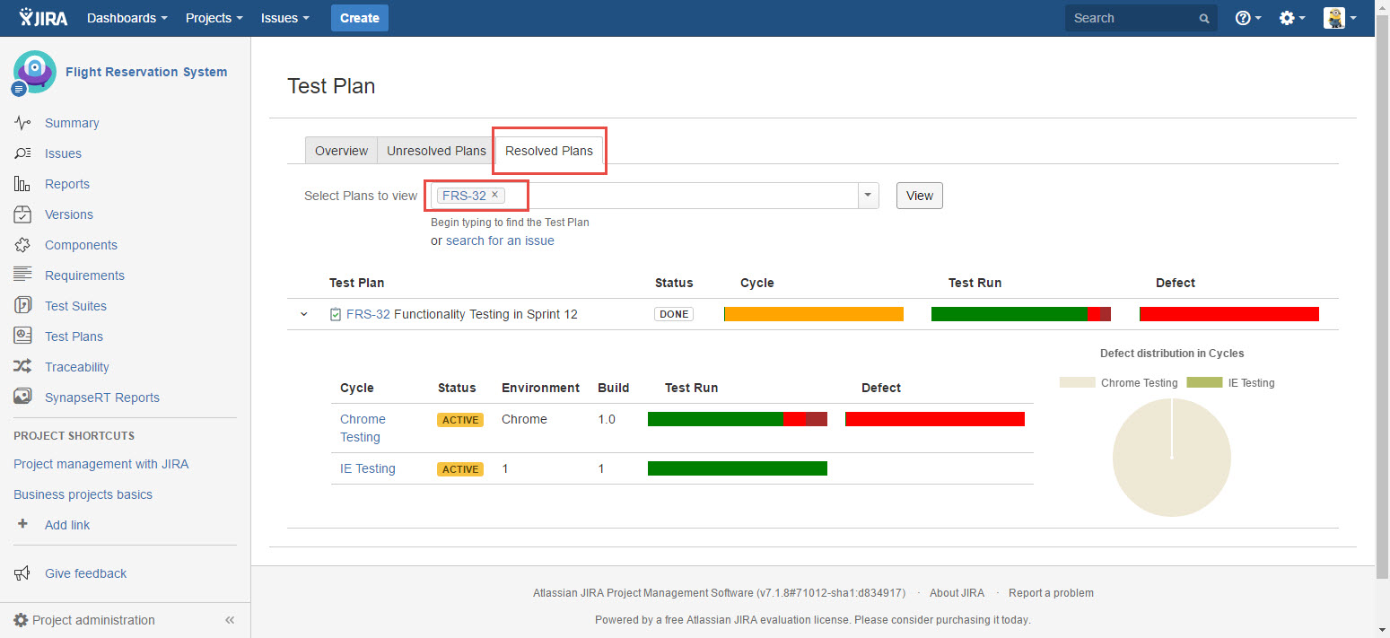Click the Components puzzle piece icon

click(x=22, y=245)
